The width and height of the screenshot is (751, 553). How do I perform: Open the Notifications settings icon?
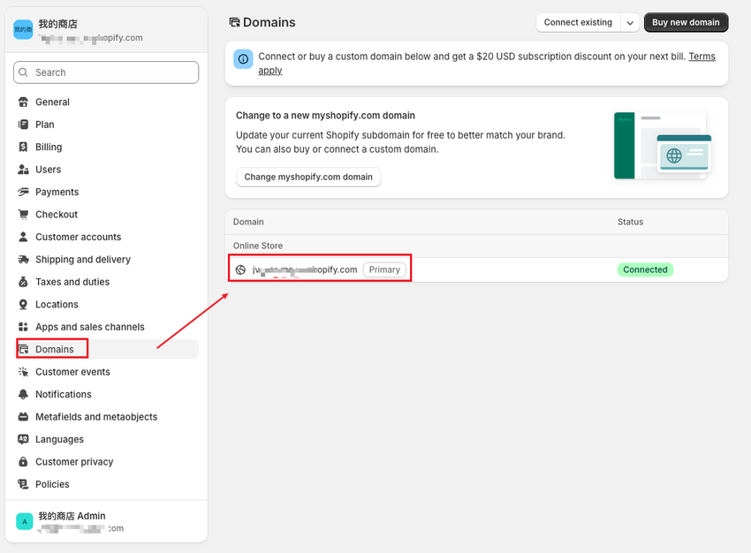24,394
